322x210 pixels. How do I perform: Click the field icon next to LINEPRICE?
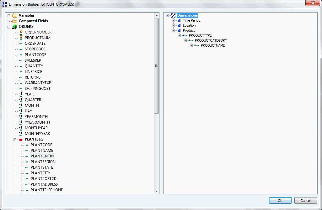pos(21,72)
